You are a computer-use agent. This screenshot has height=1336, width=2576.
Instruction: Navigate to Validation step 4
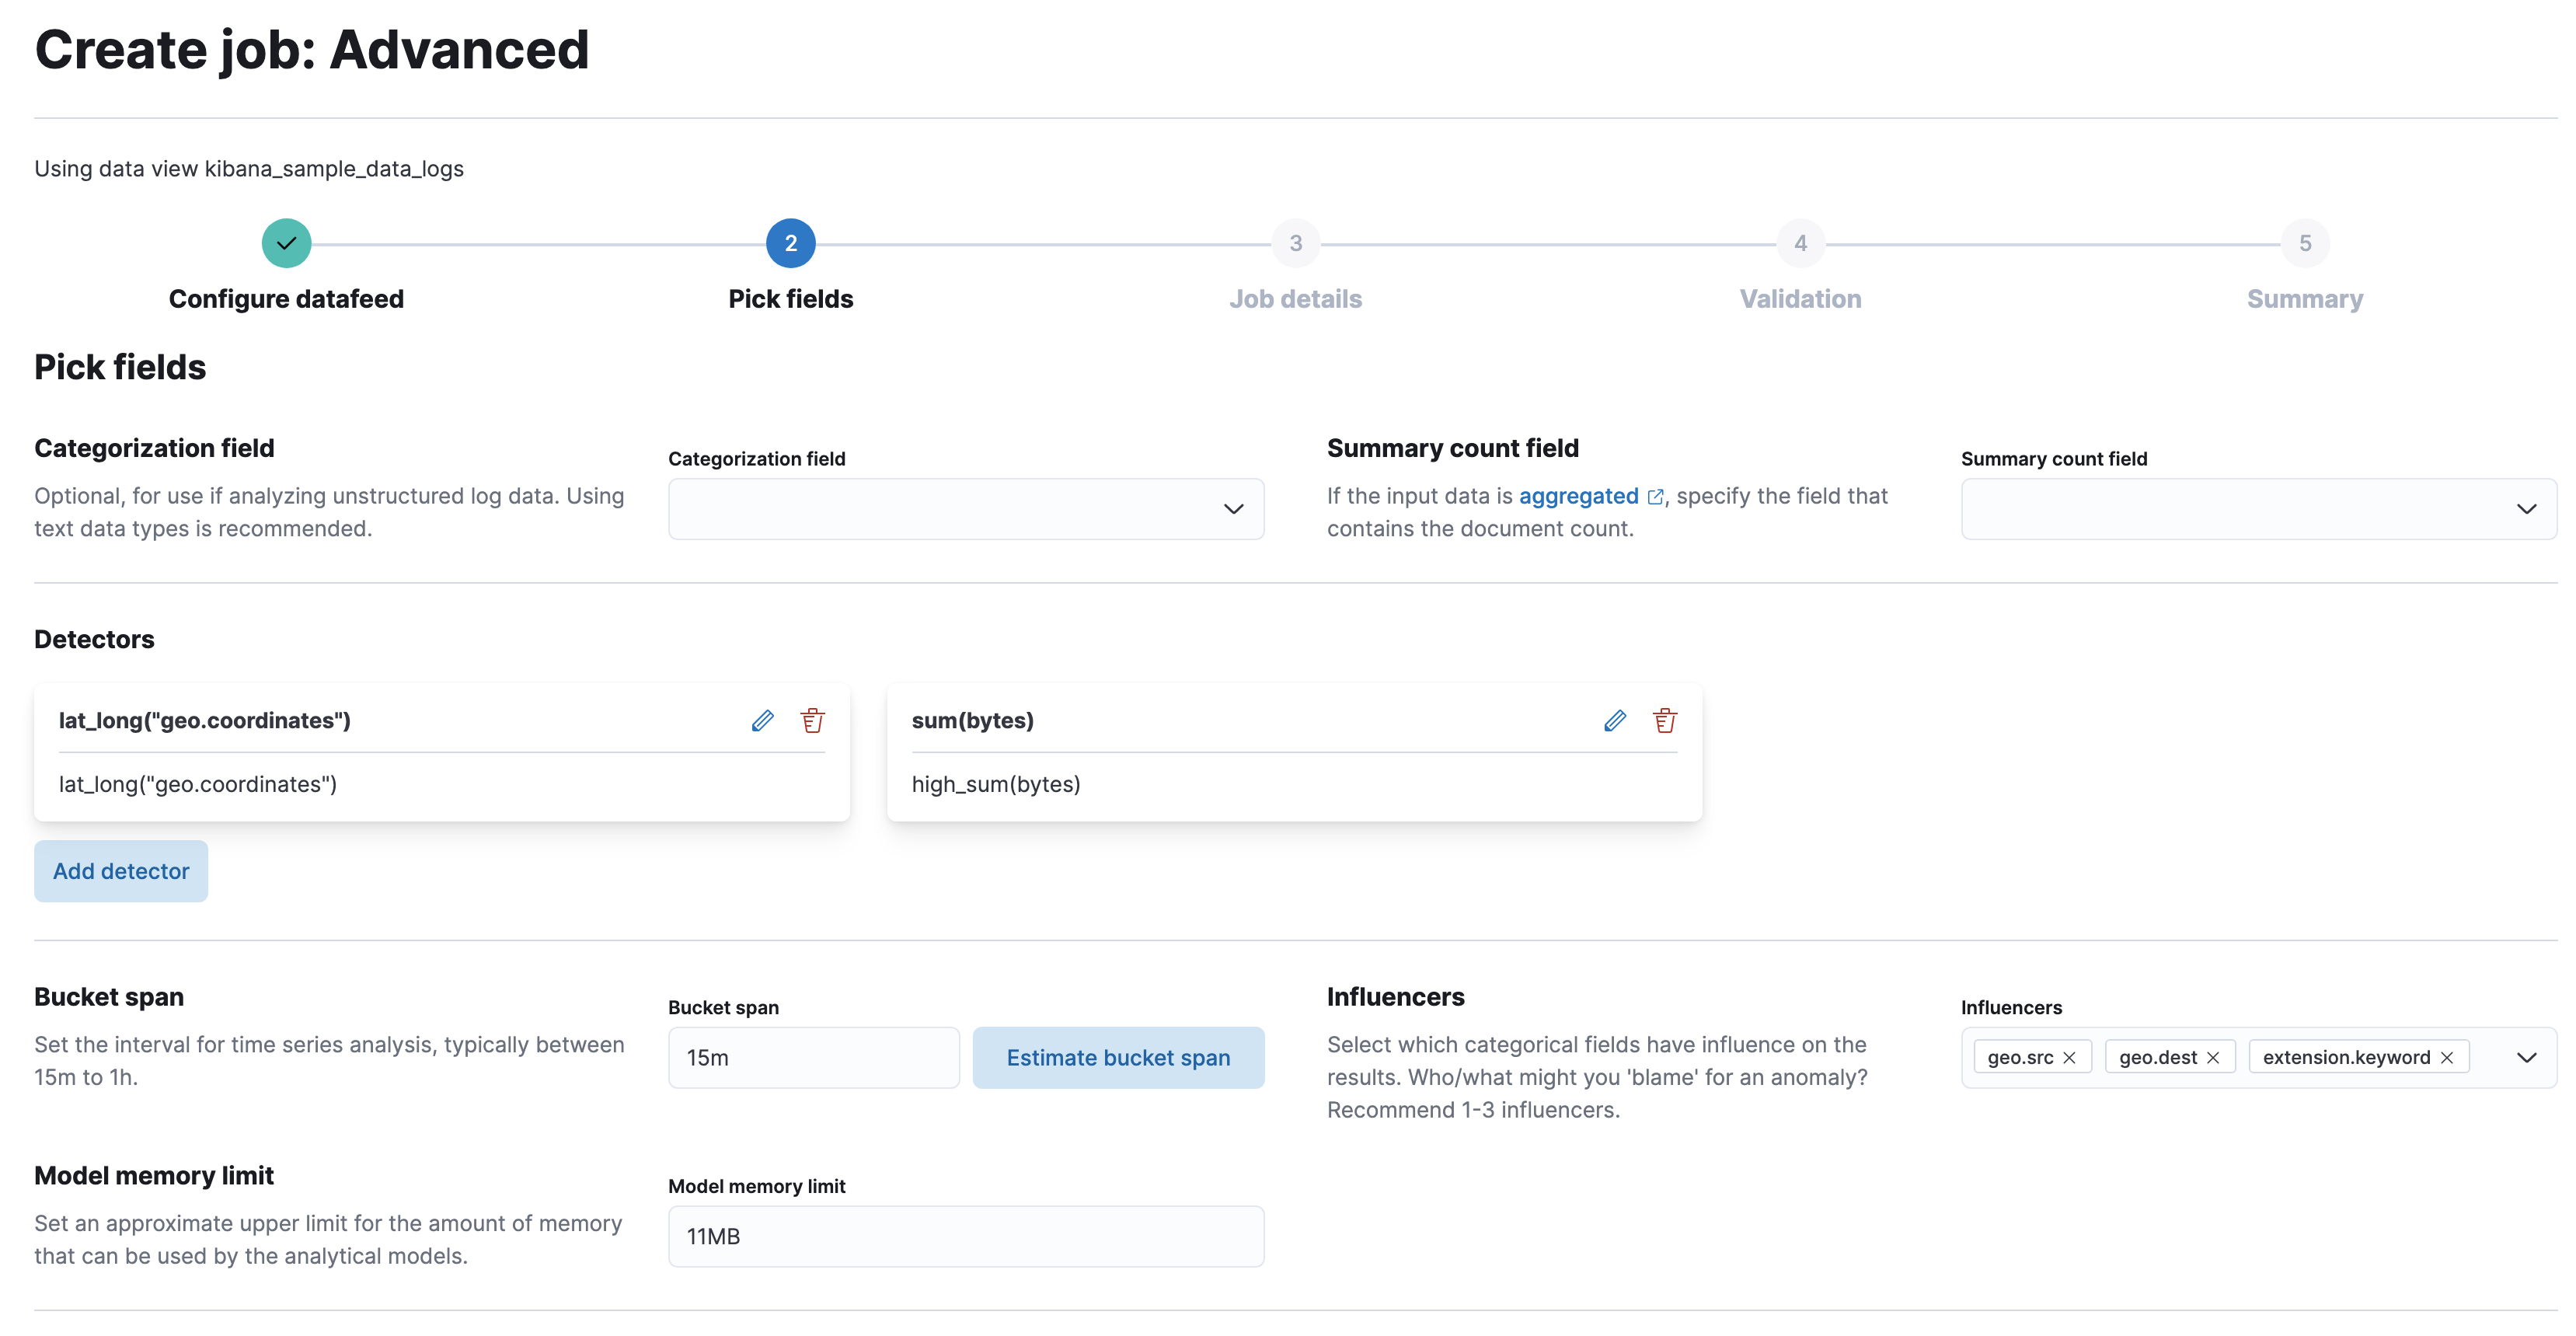pos(1799,242)
